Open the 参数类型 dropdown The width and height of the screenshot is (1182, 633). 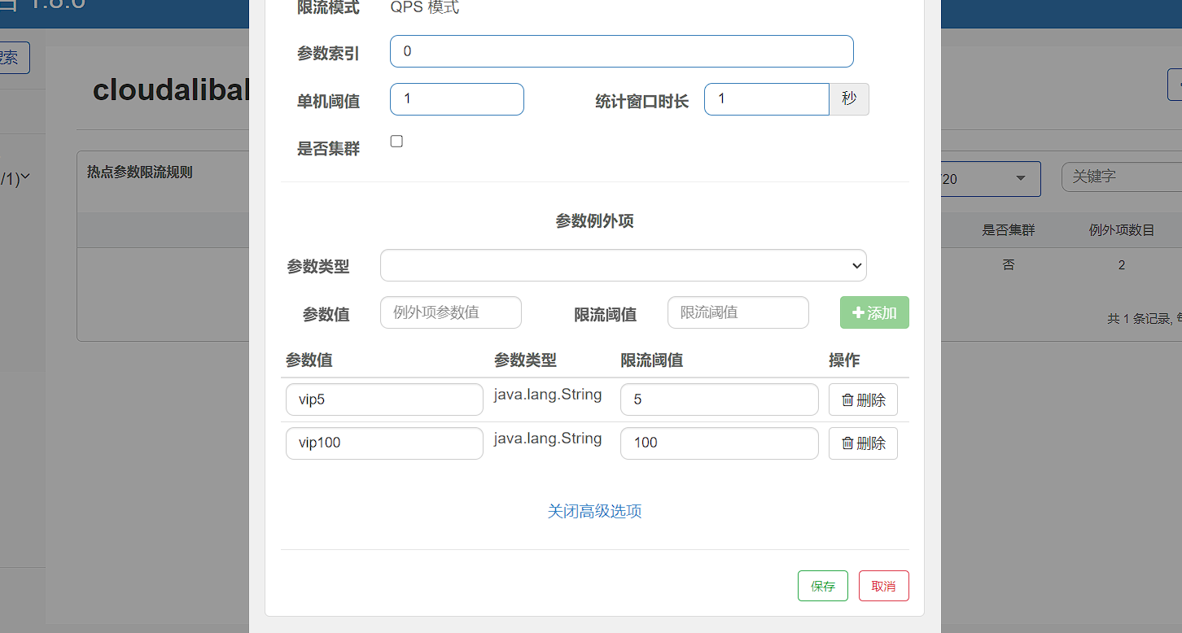pos(623,265)
